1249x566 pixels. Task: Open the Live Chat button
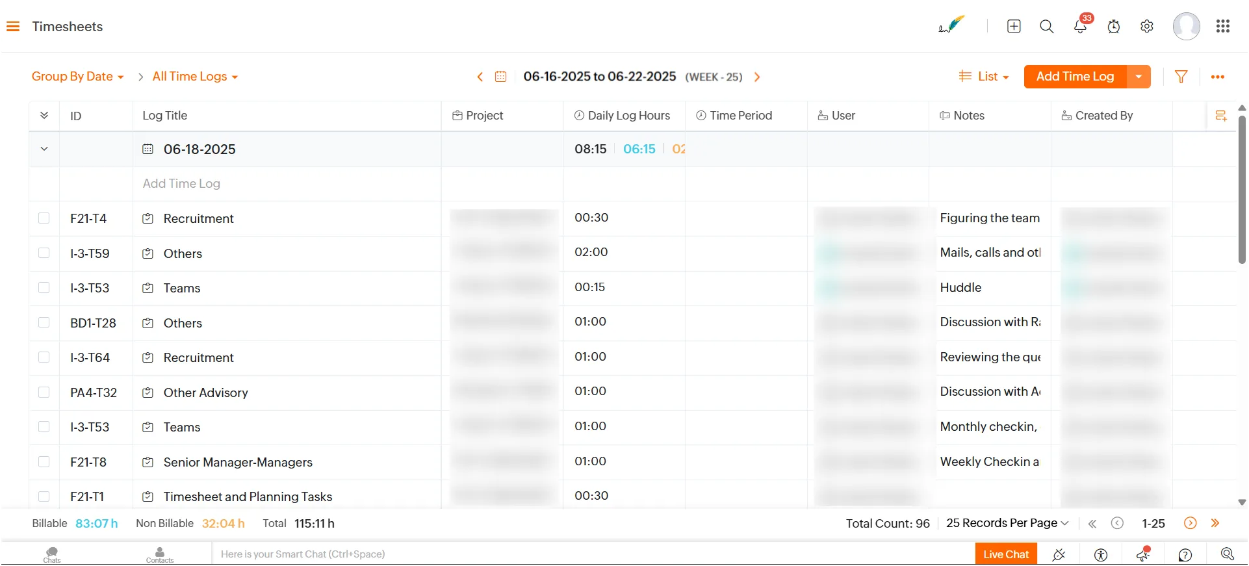pos(1006,554)
